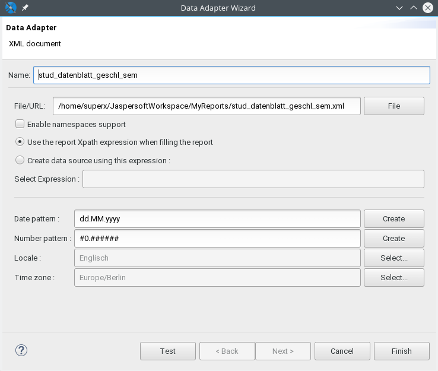Screen dimensions: 438x371
Task: Click Create next to Number pattern
Action: coord(394,238)
